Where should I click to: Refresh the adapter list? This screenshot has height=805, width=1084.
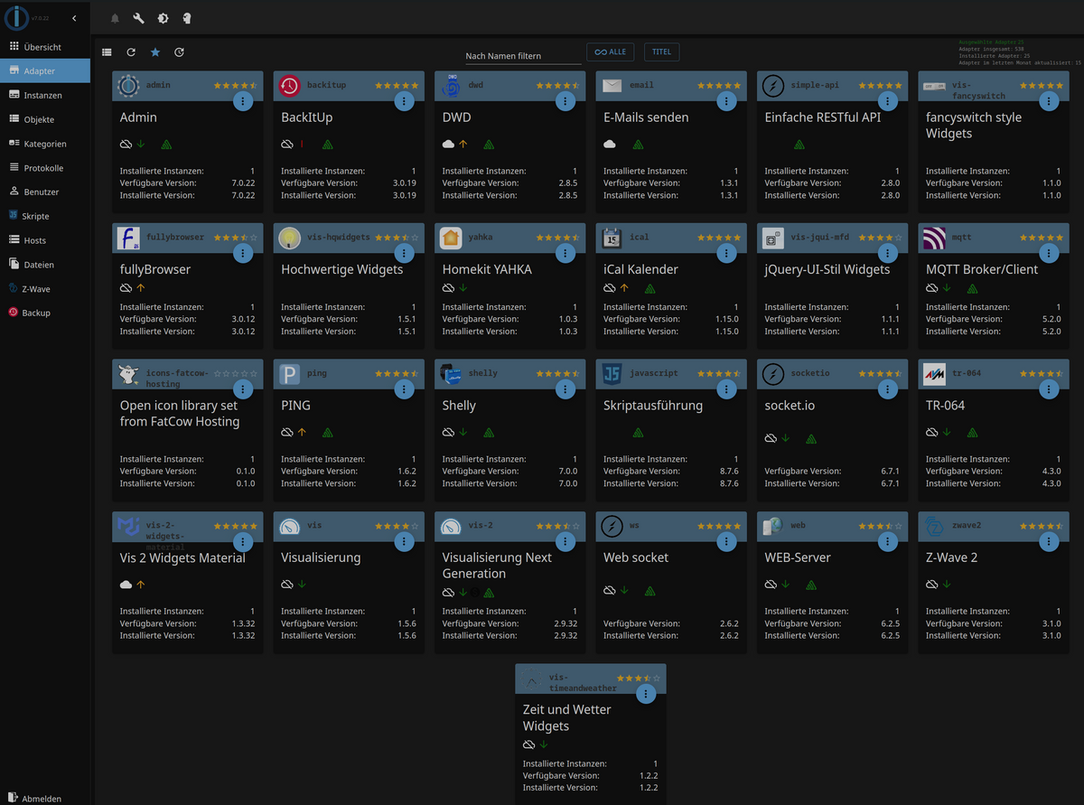click(x=131, y=52)
